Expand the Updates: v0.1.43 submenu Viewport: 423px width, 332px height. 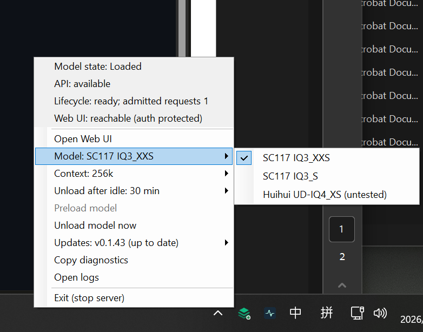134,243
